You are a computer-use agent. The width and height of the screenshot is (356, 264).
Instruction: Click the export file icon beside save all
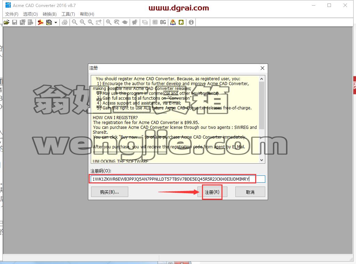31,22
